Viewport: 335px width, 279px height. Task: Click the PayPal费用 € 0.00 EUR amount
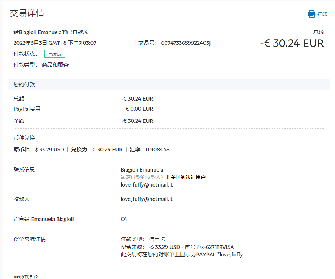[x=139, y=109]
